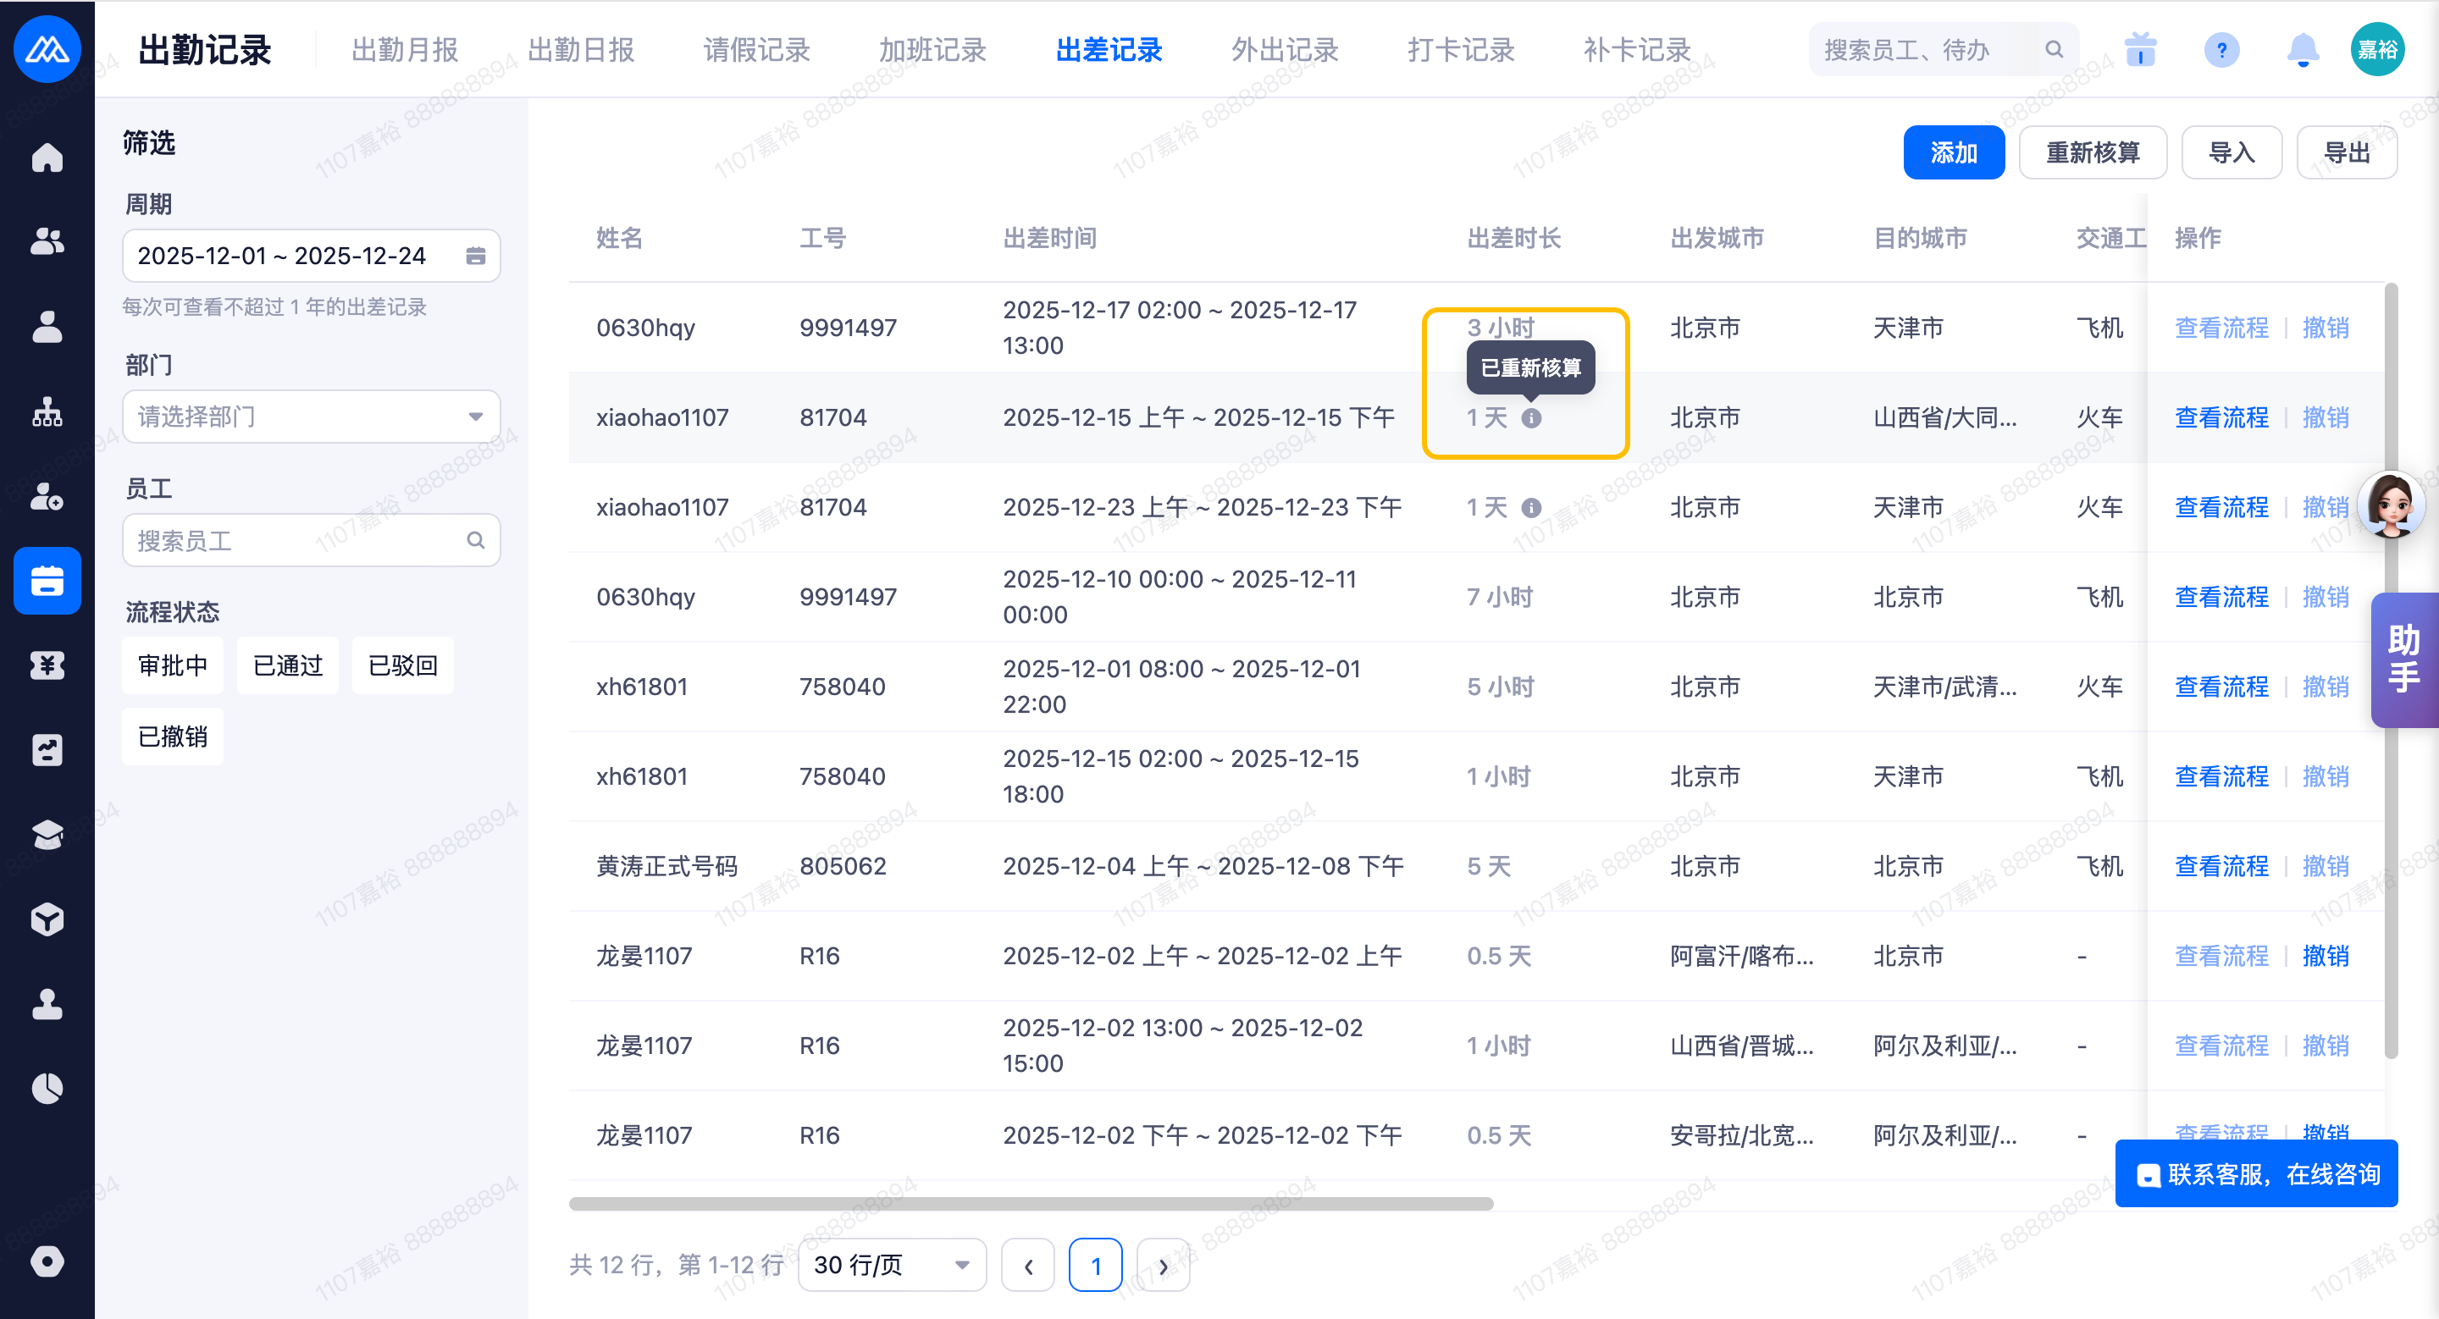Open the graduation cap training icon
The image size is (2439, 1319).
[47, 835]
